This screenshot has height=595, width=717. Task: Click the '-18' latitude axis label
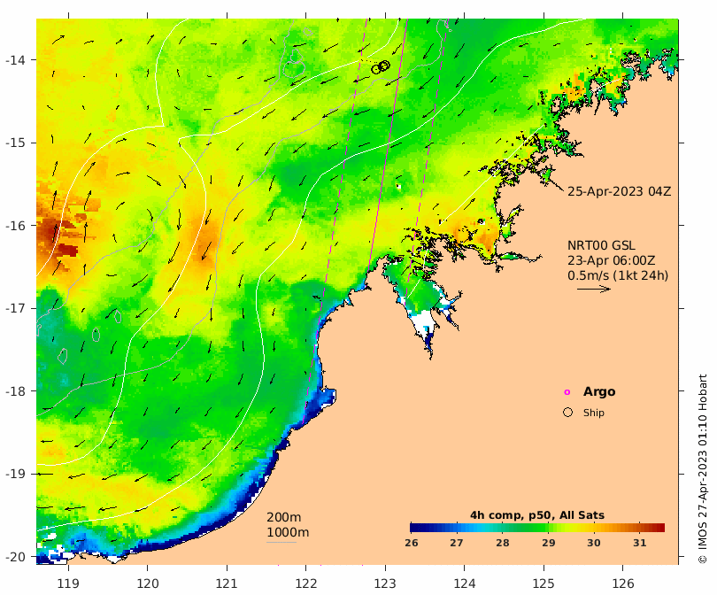pyautogui.click(x=15, y=391)
